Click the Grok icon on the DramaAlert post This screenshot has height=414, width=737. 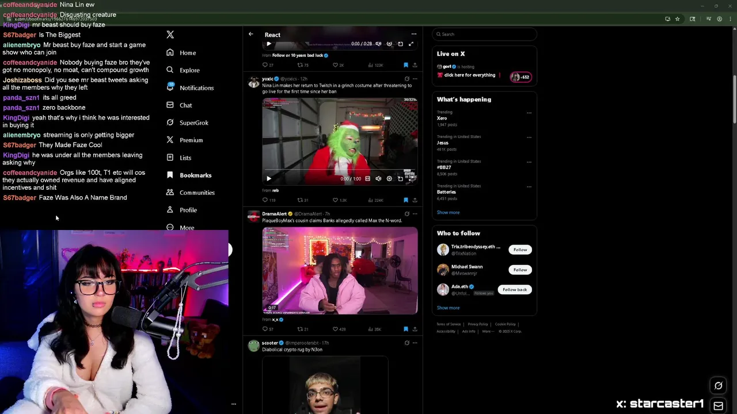coord(407,214)
